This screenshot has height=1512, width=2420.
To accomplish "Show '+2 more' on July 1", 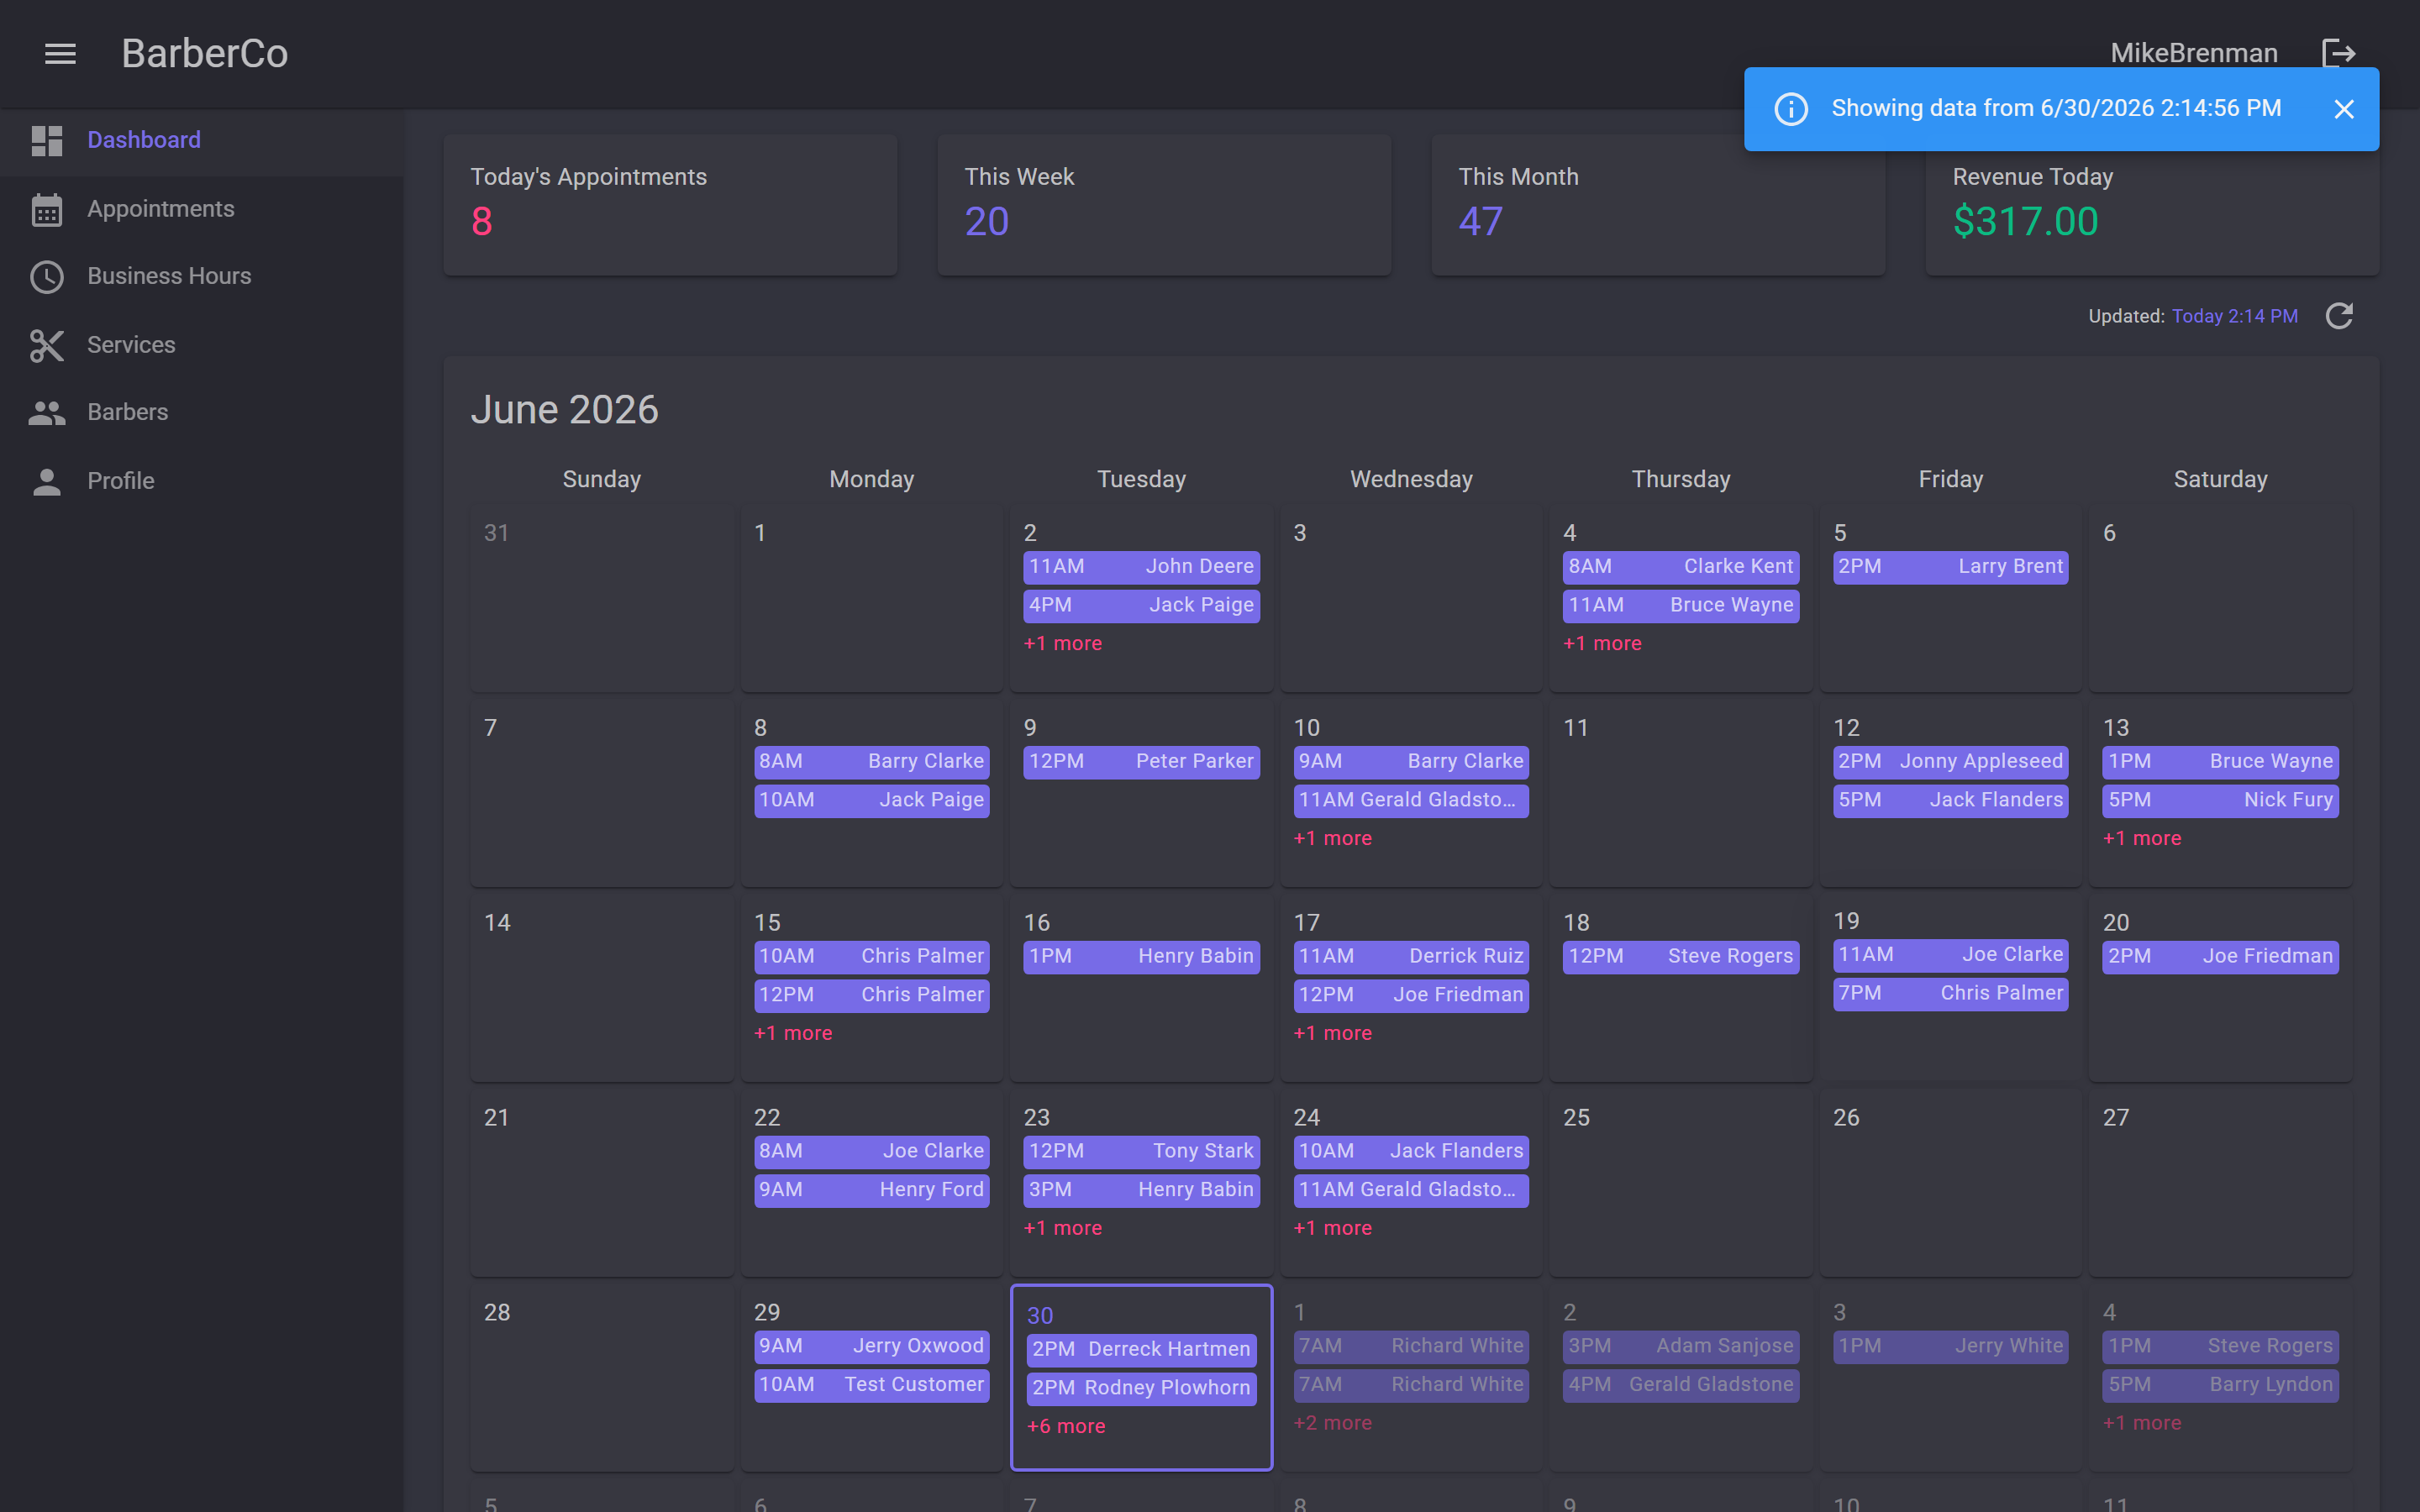I will pyautogui.click(x=1332, y=1424).
